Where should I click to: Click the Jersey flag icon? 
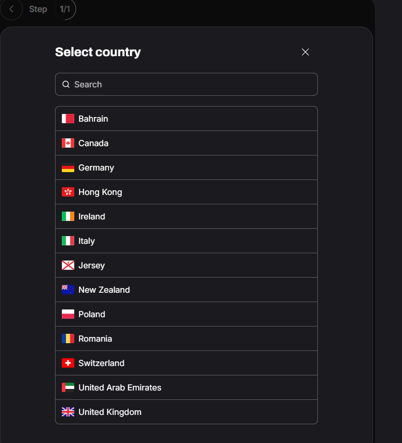68,265
